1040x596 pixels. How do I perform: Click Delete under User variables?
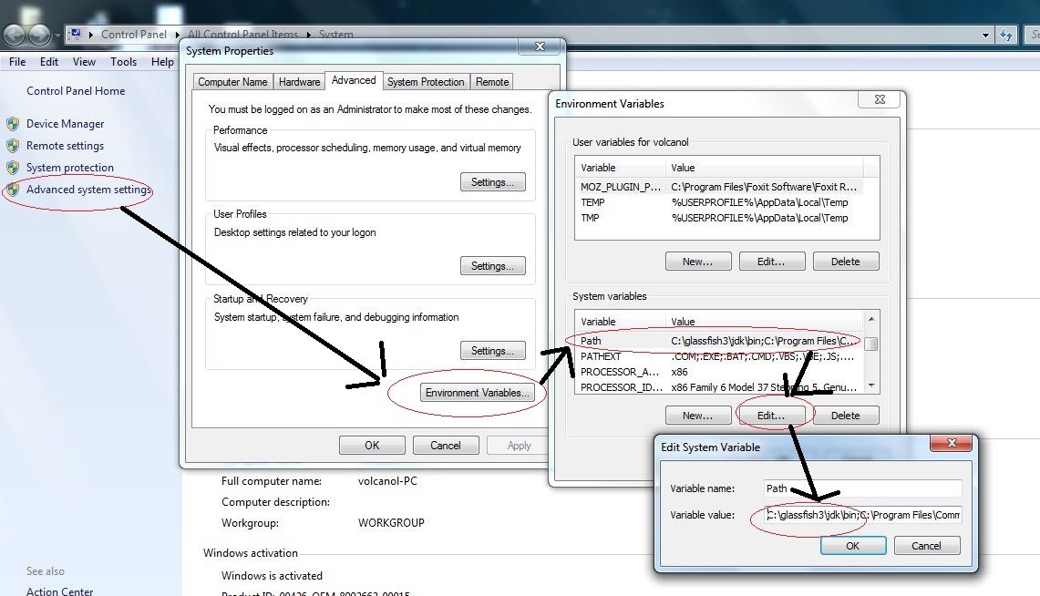coord(846,262)
